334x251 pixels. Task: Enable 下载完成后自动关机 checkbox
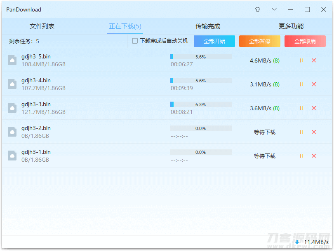(x=134, y=41)
